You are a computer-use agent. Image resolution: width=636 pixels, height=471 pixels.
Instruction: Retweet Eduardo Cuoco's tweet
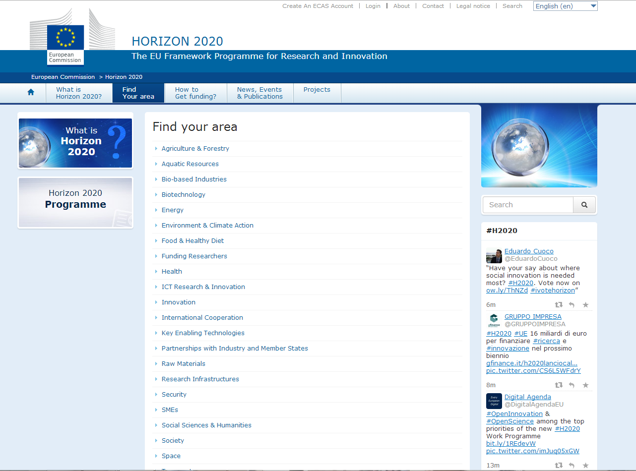[559, 305]
